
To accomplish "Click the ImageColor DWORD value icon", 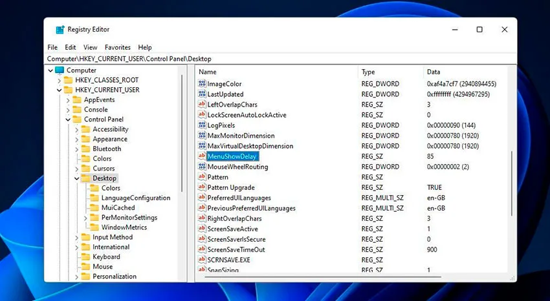I will tap(202, 84).
